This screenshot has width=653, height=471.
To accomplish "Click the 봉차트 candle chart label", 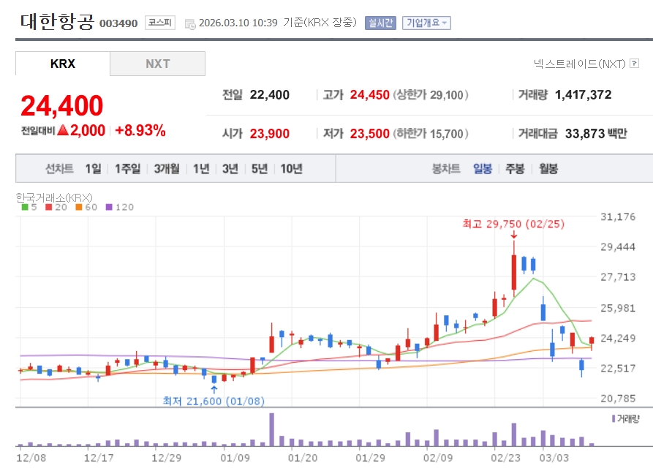I will tap(446, 169).
